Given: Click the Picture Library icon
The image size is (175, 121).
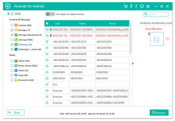Looking at the screenshot, I should coord(16,66).
